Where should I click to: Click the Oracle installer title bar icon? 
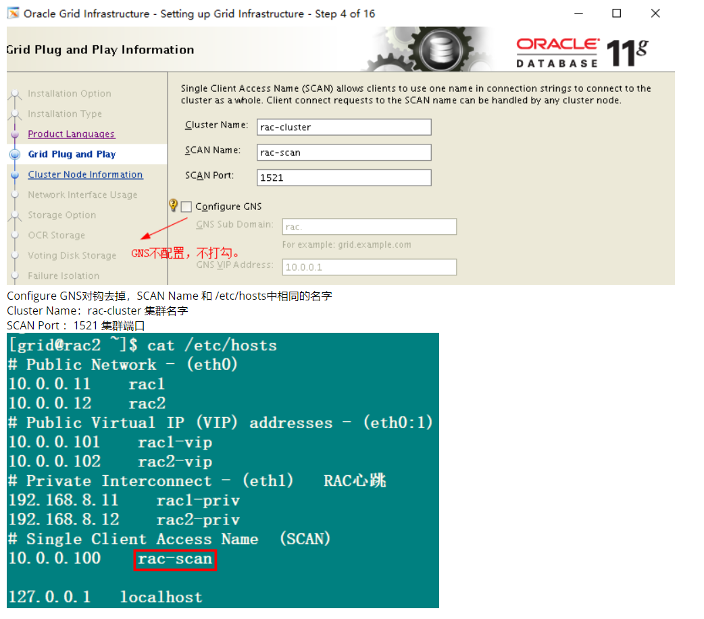[x=13, y=14]
